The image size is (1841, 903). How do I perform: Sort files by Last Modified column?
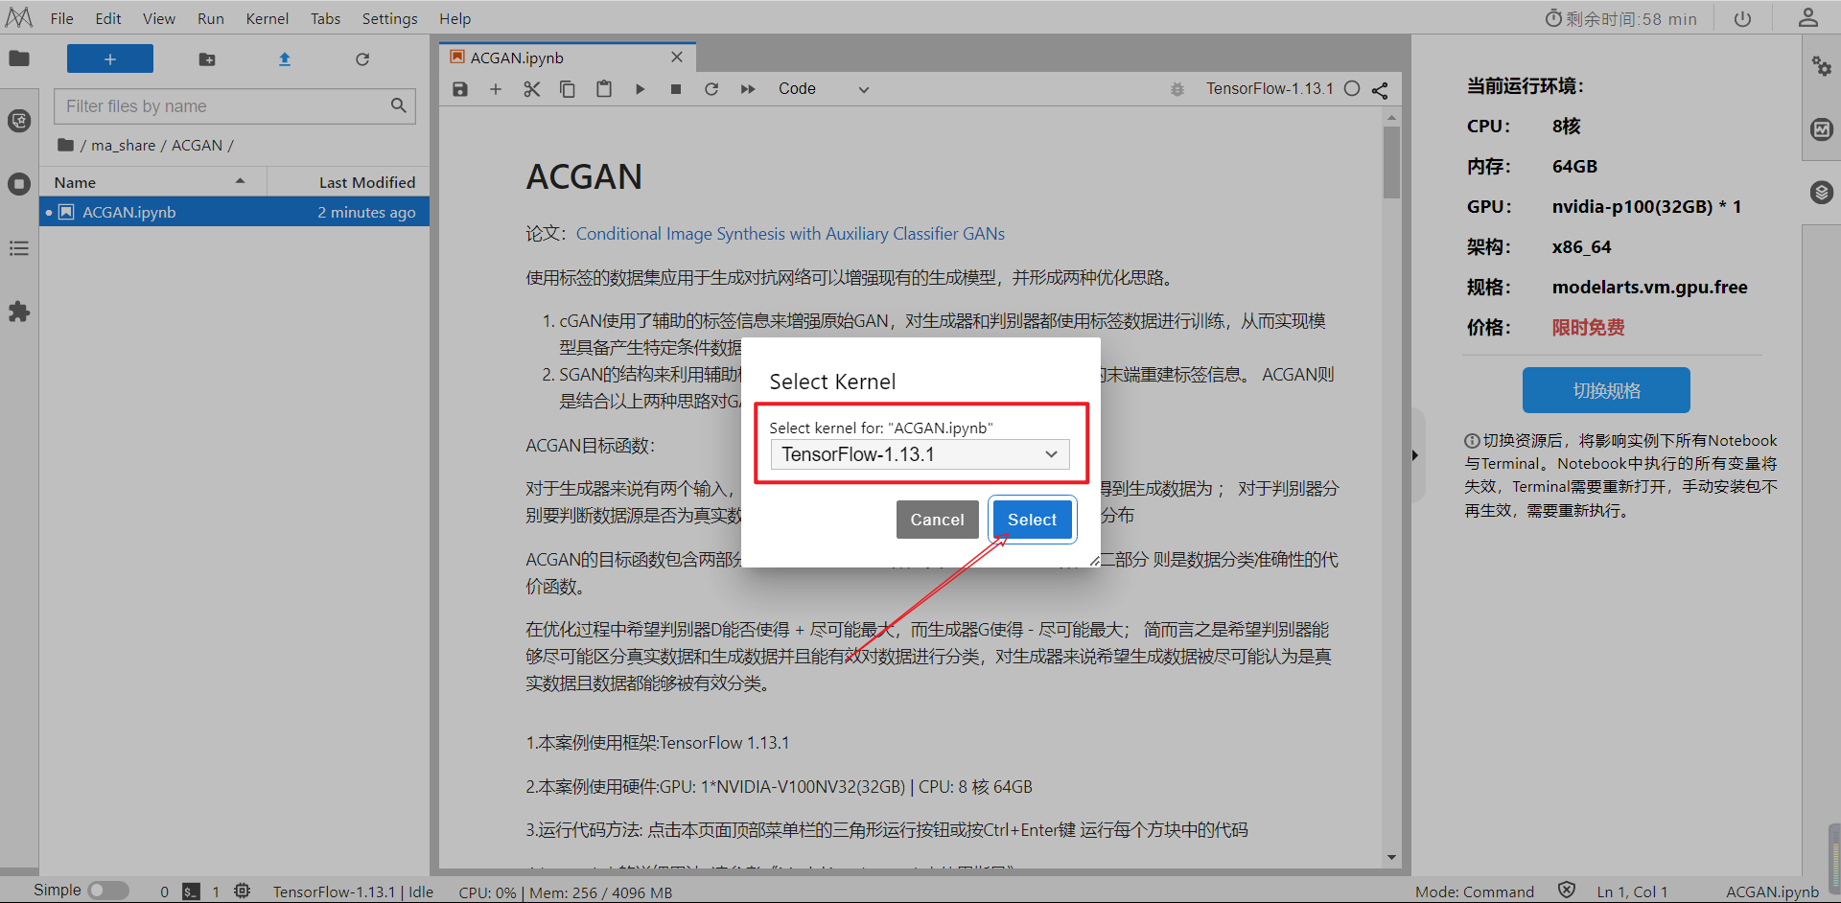pos(349,182)
